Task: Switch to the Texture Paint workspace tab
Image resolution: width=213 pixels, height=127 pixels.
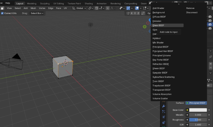Action: click(74, 3)
